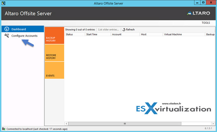Click the app icon in title bar
217x132 pixels.
(x=3, y=3)
